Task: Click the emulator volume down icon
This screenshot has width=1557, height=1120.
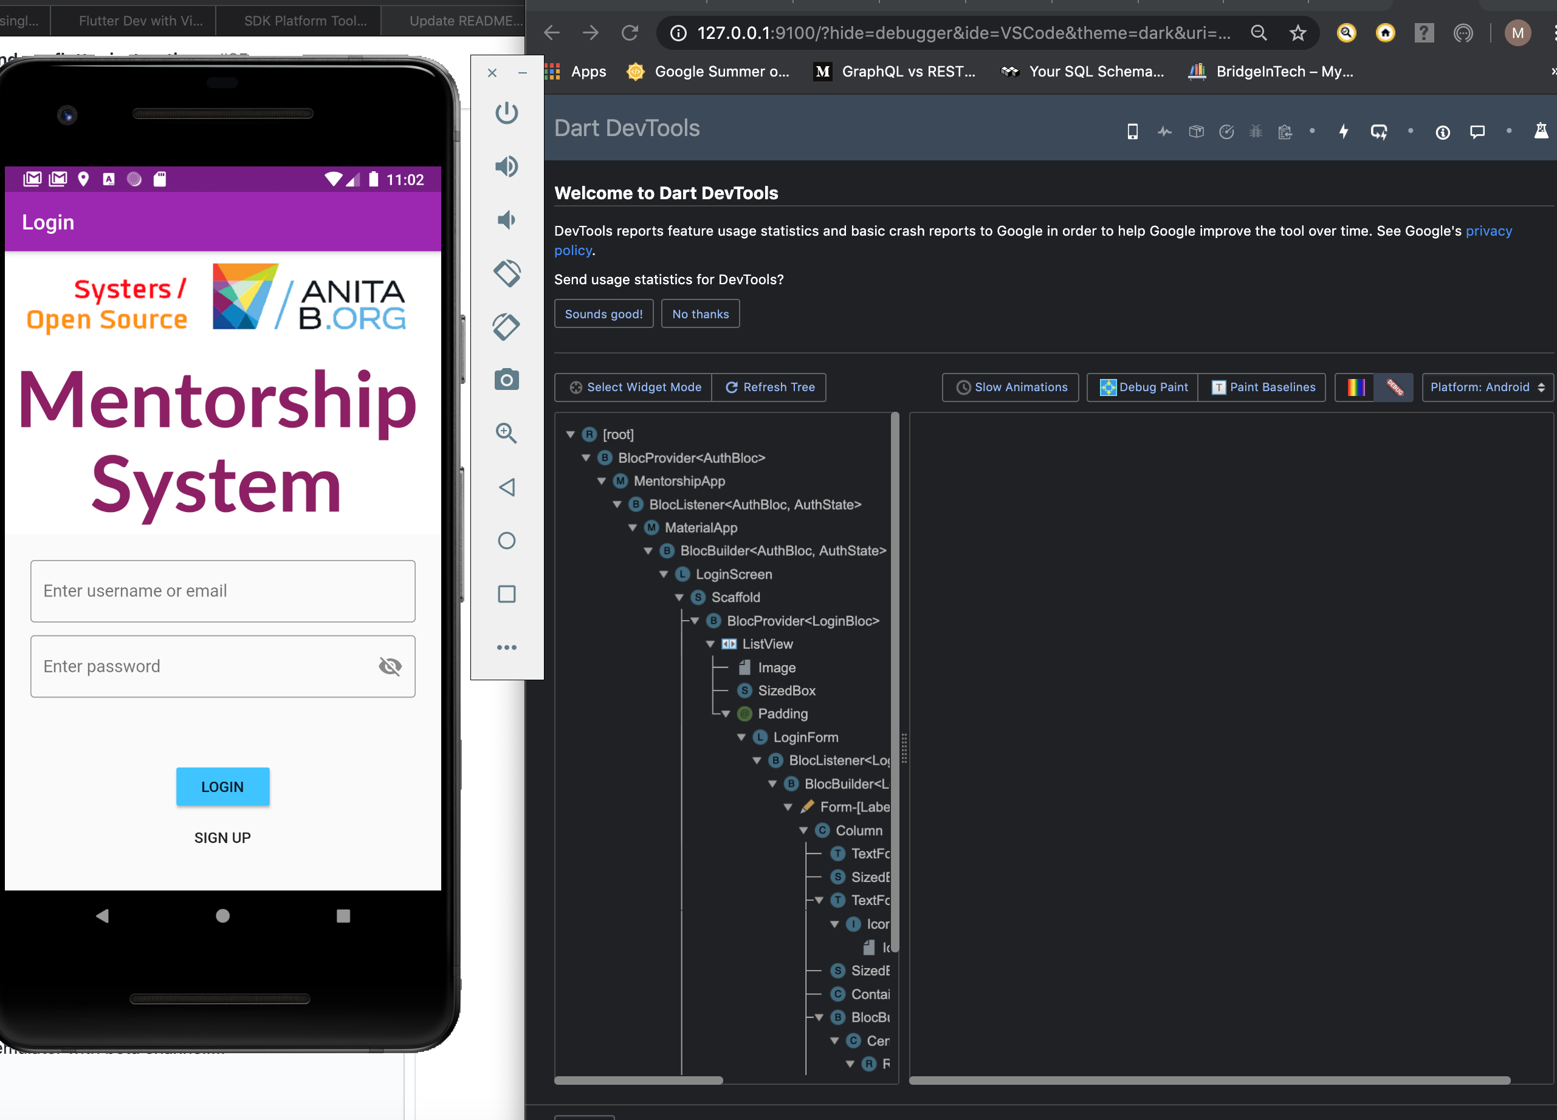Action: click(x=507, y=220)
